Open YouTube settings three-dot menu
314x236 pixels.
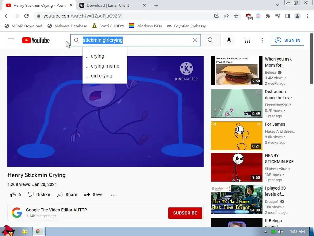(x=262, y=40)
